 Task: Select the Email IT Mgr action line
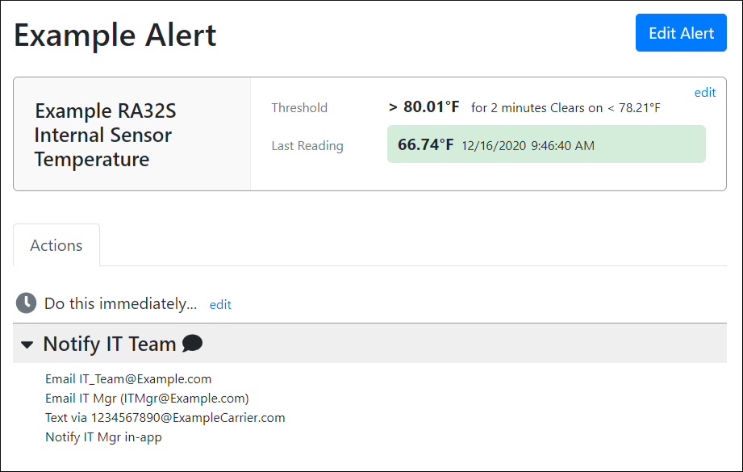tap(147, 398)
